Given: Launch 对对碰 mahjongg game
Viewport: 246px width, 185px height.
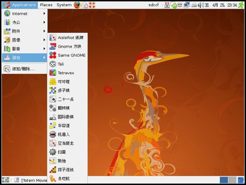Looking at the screenshot, I should point(68,82).
